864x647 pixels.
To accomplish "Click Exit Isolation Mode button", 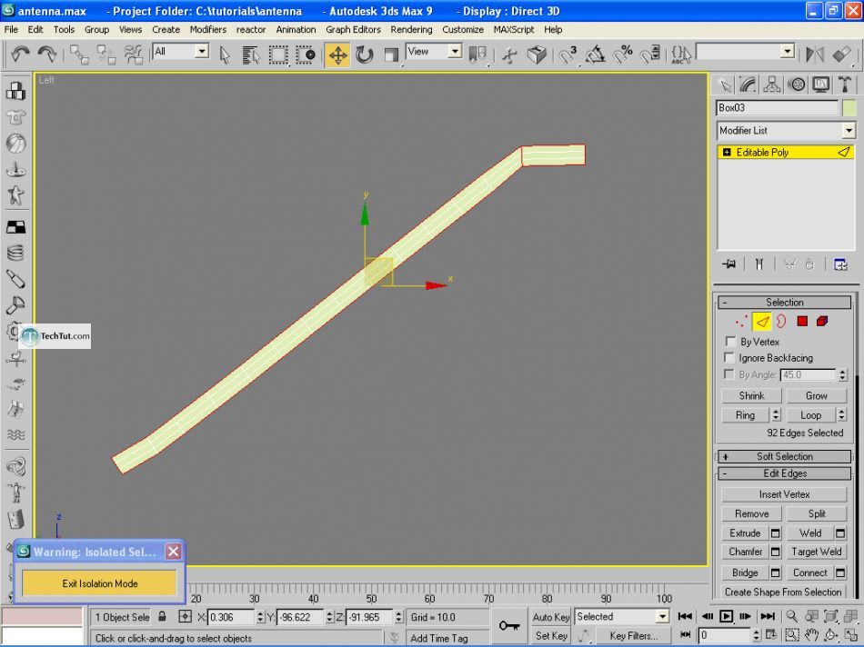I will click(x=100, y=583).
